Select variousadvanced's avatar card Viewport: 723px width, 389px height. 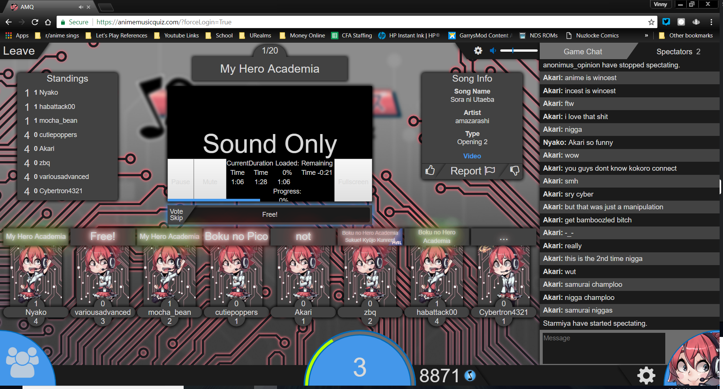[x=103, y=277]
